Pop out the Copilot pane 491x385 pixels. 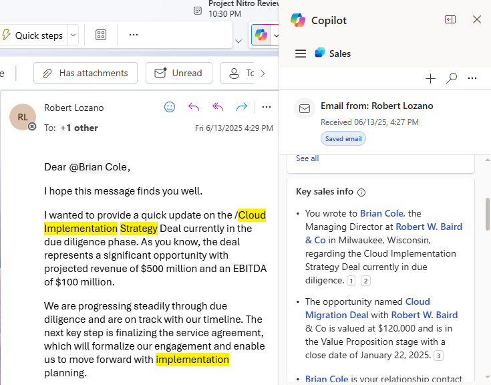(x=450, y=20)
